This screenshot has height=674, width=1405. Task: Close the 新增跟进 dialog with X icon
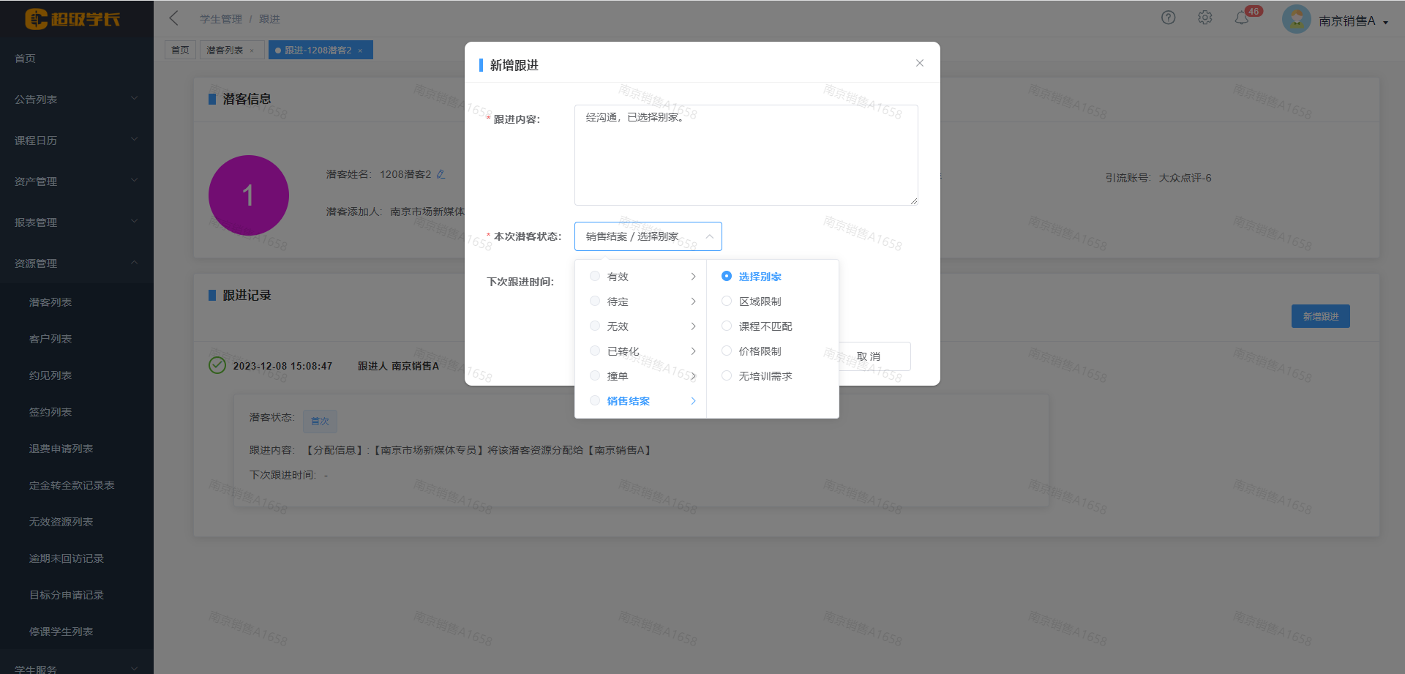(919, 64)
